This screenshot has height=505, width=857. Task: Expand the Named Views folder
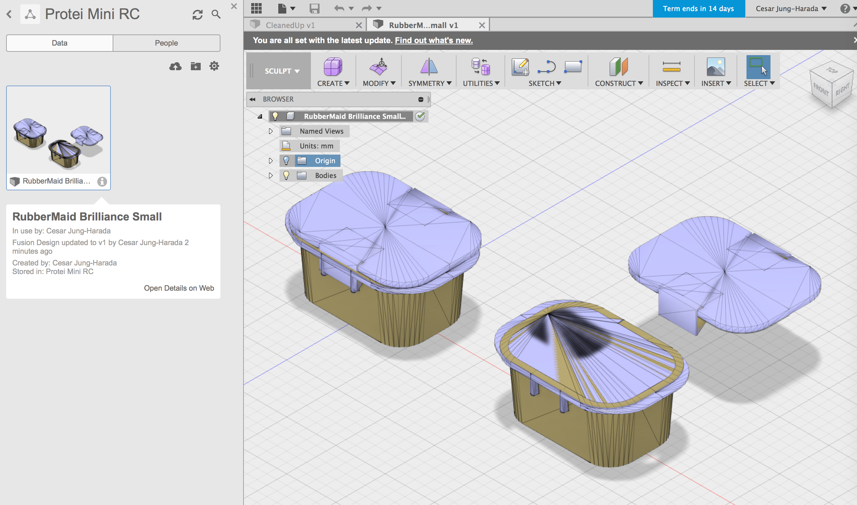[271, 131]
